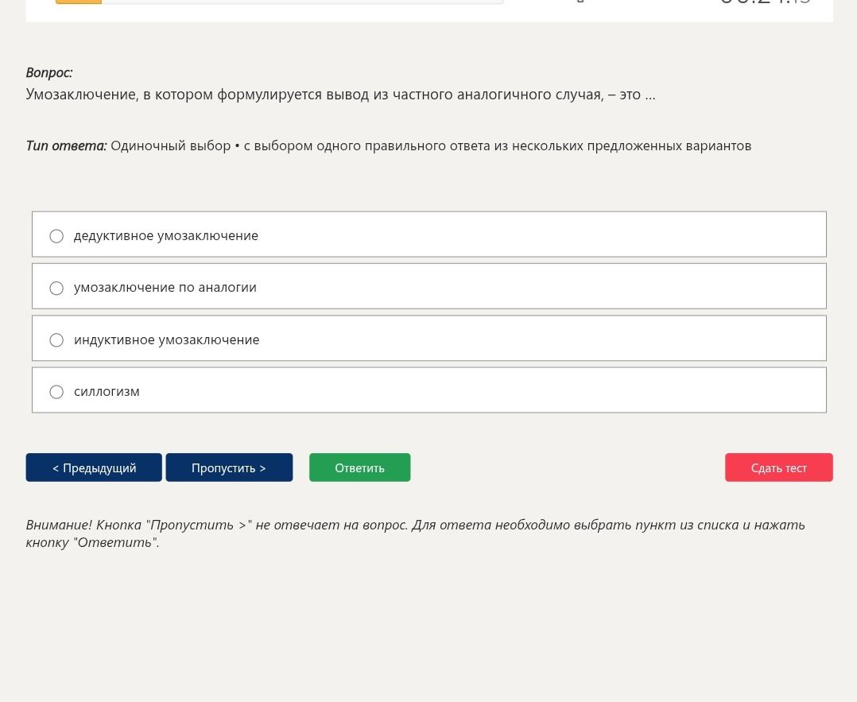
Task: Click the answer text дедуктивное умозаключение
Action: (166, 235)
